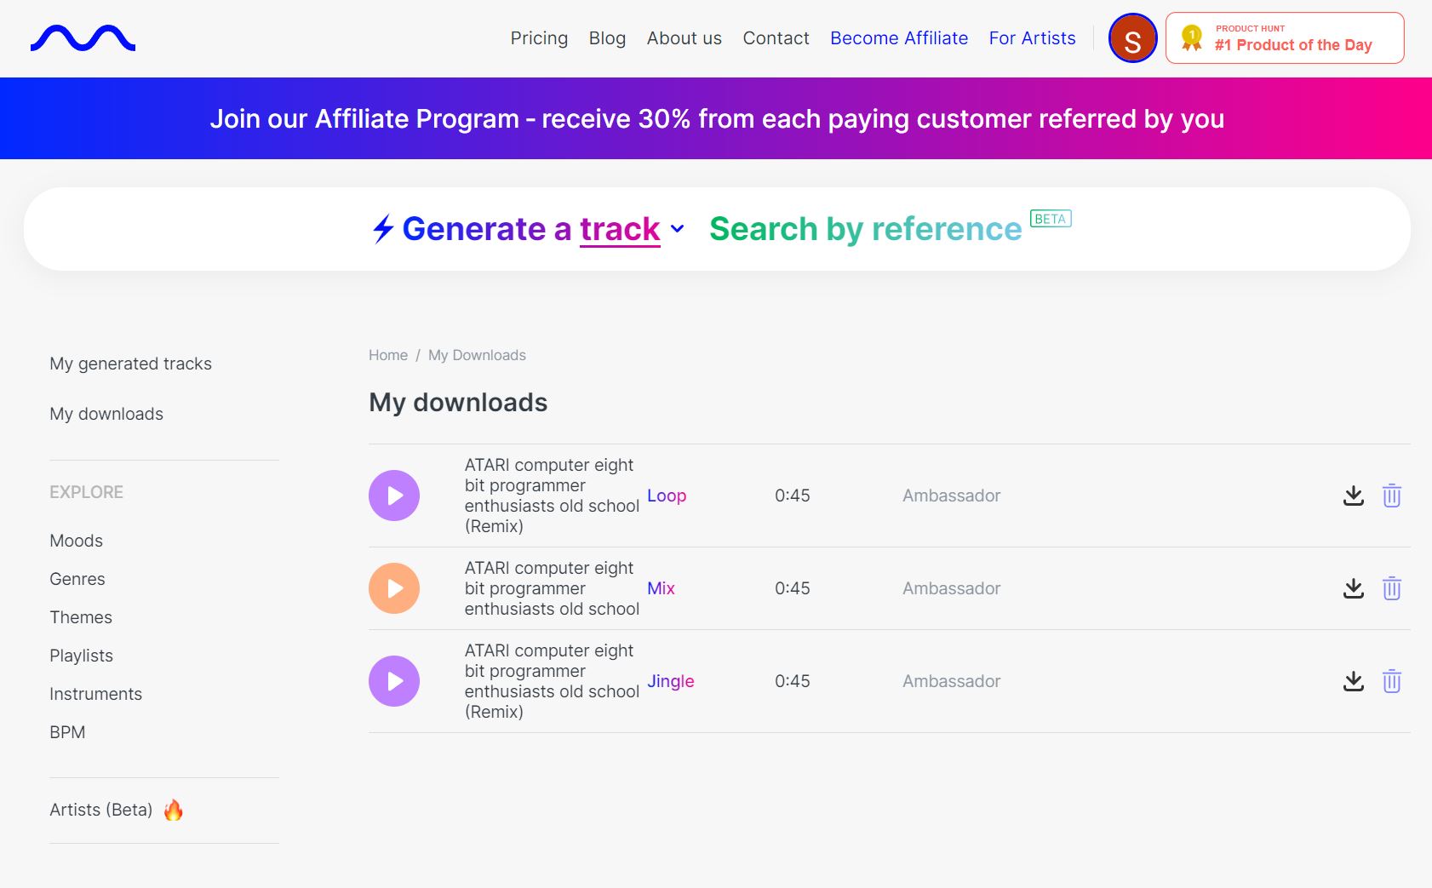Delete the Jingle track from downloads
Screen dimensions: 1432x888
[1391, 681]
